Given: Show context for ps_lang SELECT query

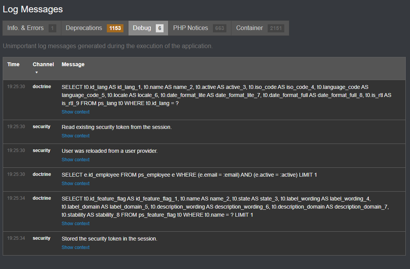Looking at the screenshot, I should point(76,112).
